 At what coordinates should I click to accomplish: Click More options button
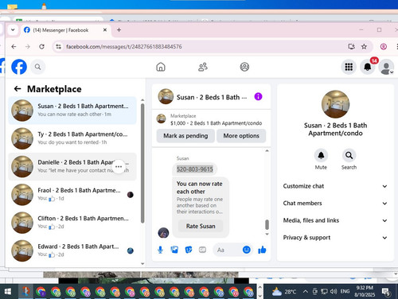pyautogui.click(x=241, y=136)
